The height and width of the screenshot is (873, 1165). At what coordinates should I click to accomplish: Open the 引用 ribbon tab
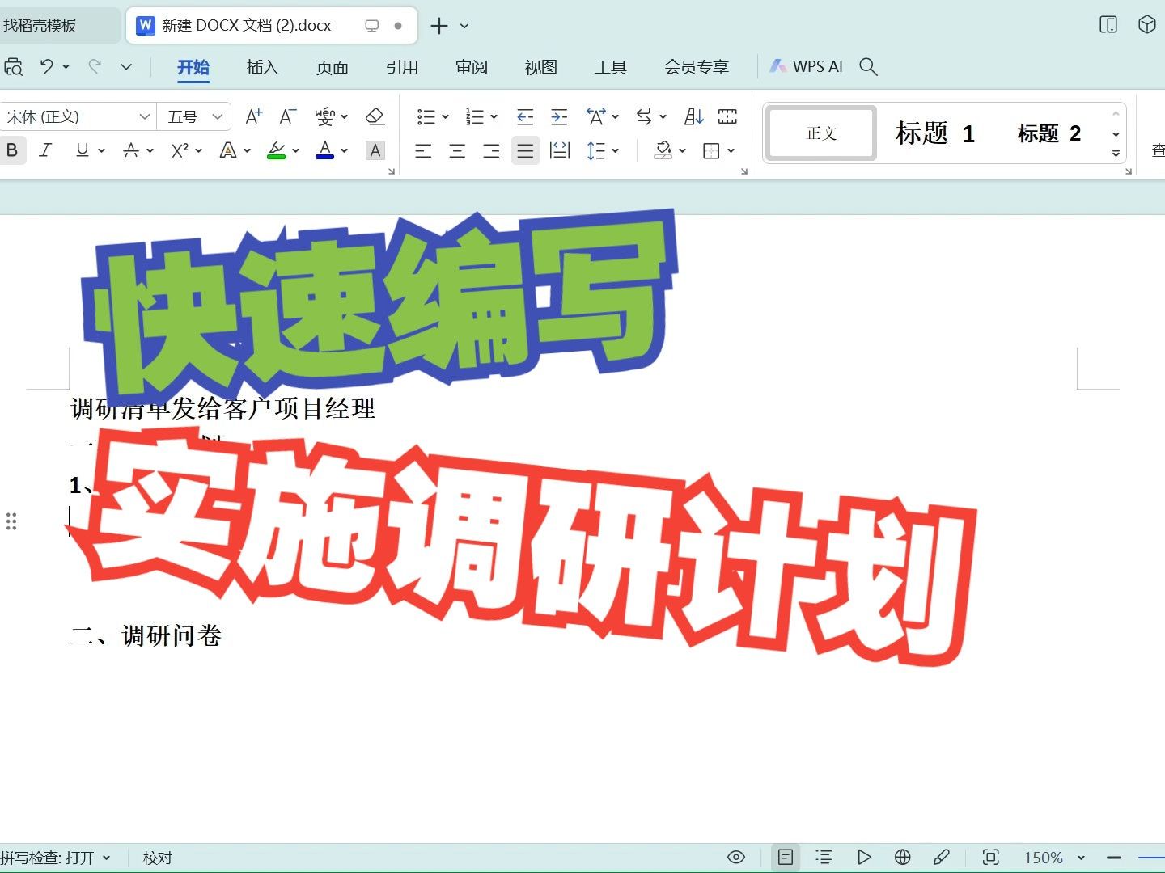pos(401,67)
